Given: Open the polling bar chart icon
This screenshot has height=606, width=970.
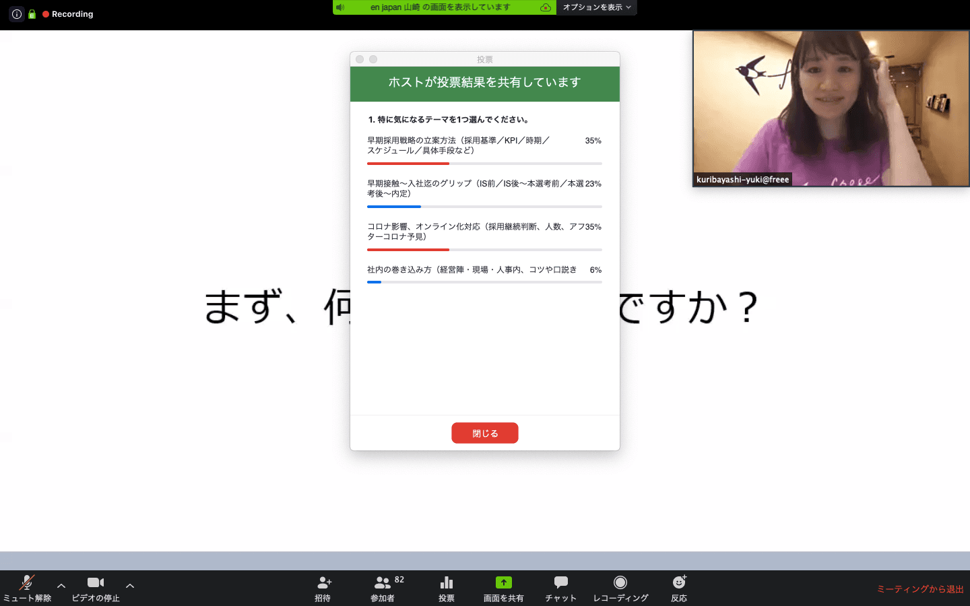Looking at the screenshot, I should coord(446,582).
